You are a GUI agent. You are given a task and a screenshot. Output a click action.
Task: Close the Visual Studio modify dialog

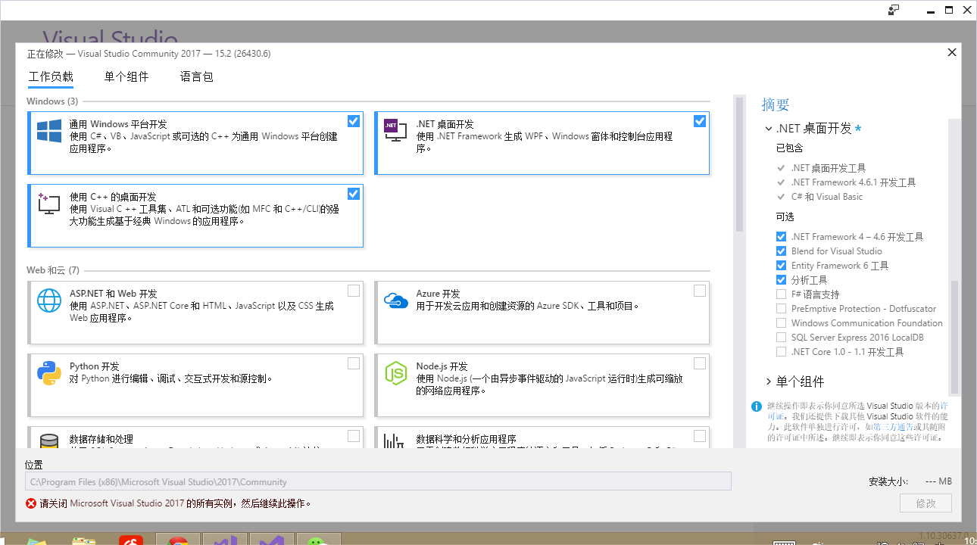(952, 52)
